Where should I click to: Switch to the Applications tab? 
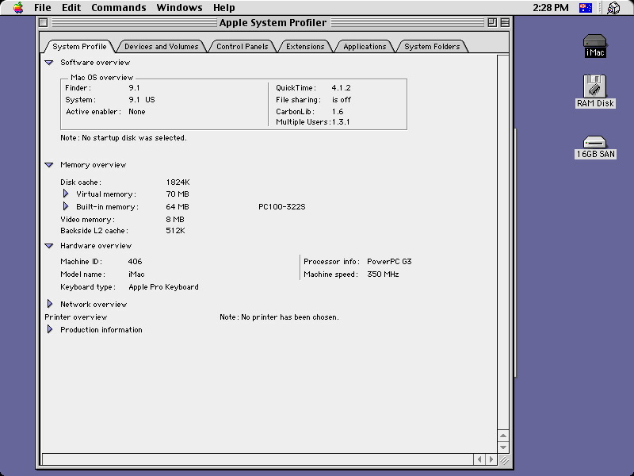365,47
